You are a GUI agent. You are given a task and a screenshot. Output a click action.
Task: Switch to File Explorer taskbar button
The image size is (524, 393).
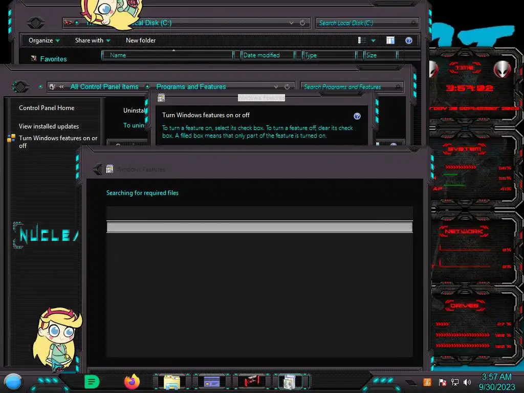point(172,382)
